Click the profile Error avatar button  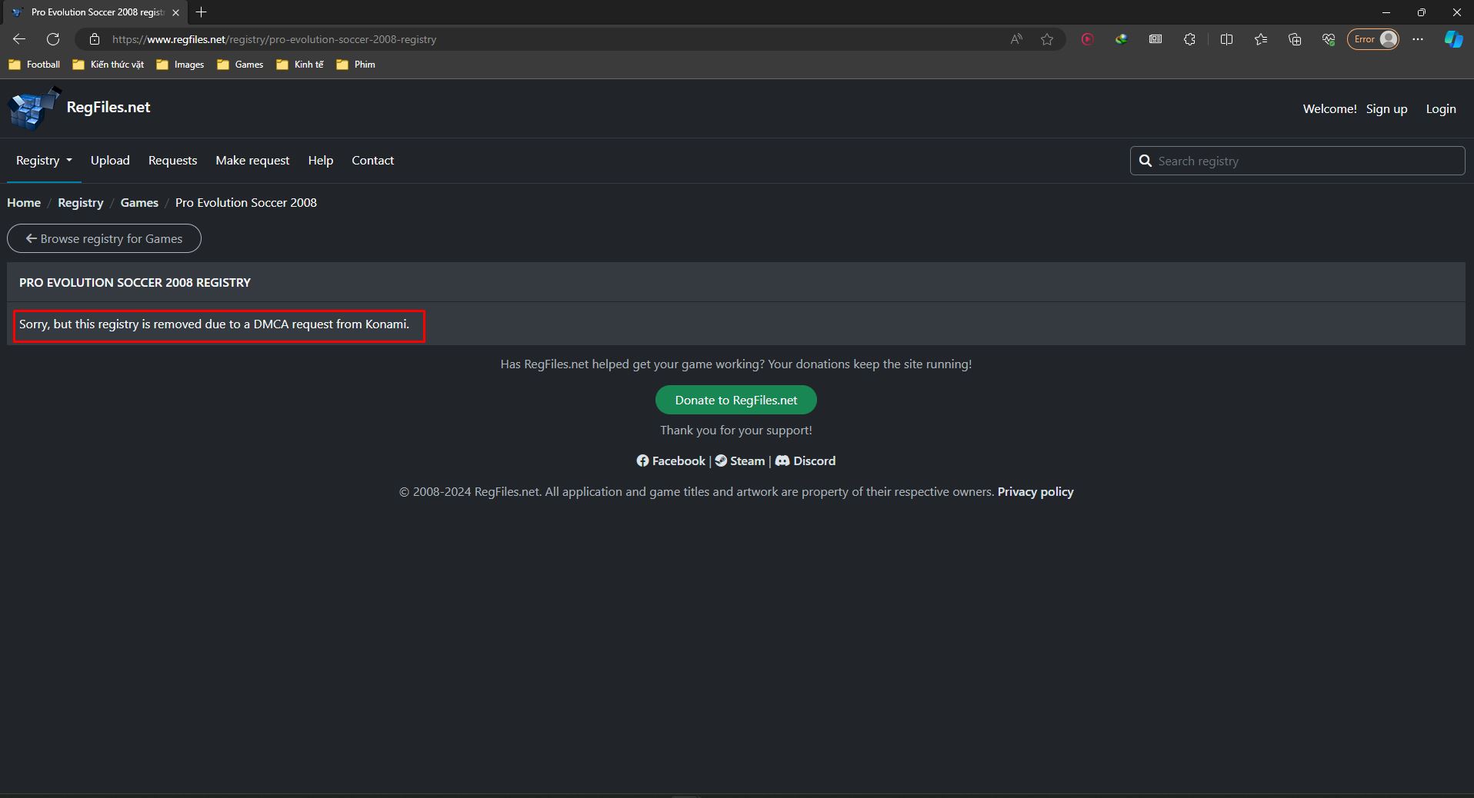tap(1373, 39)
